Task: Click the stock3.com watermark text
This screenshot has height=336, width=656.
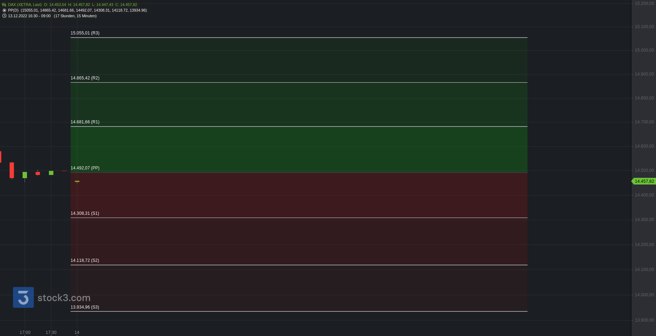Action: (x=64, y=298)
